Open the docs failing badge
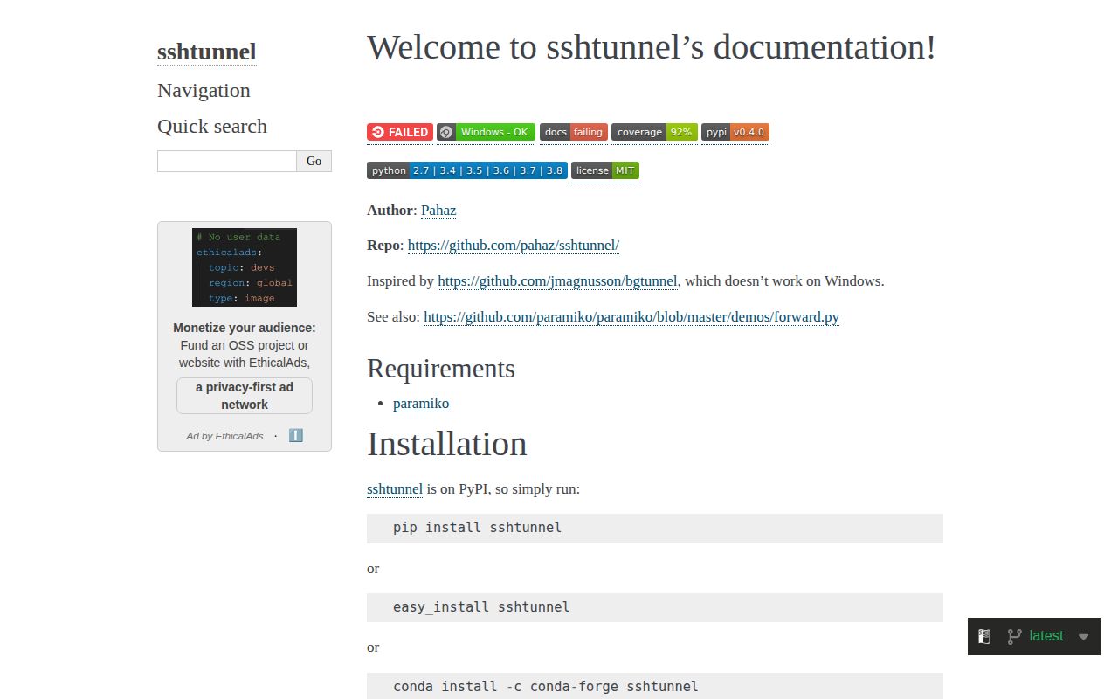This screenshot has width=1118, height=699. tap(574, 132)
